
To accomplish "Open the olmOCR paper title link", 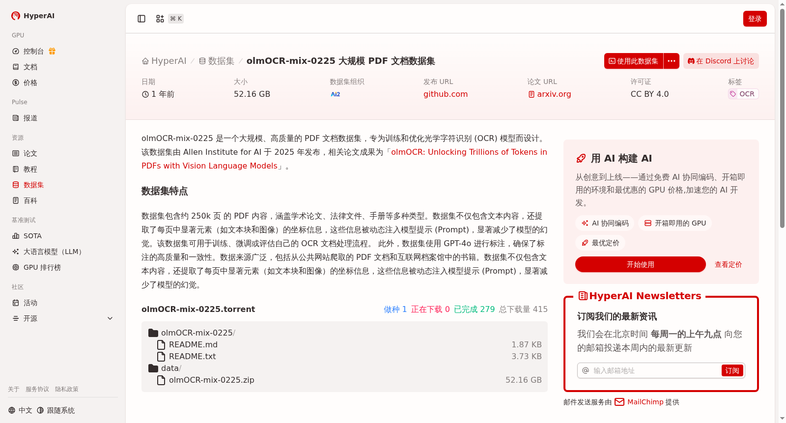I will click(x=344, y=159).
